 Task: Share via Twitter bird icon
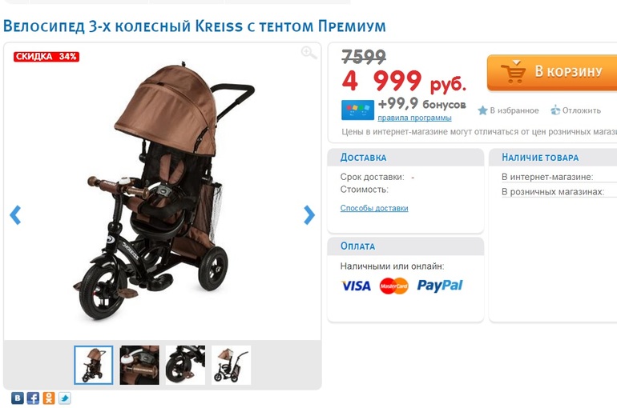65,398
